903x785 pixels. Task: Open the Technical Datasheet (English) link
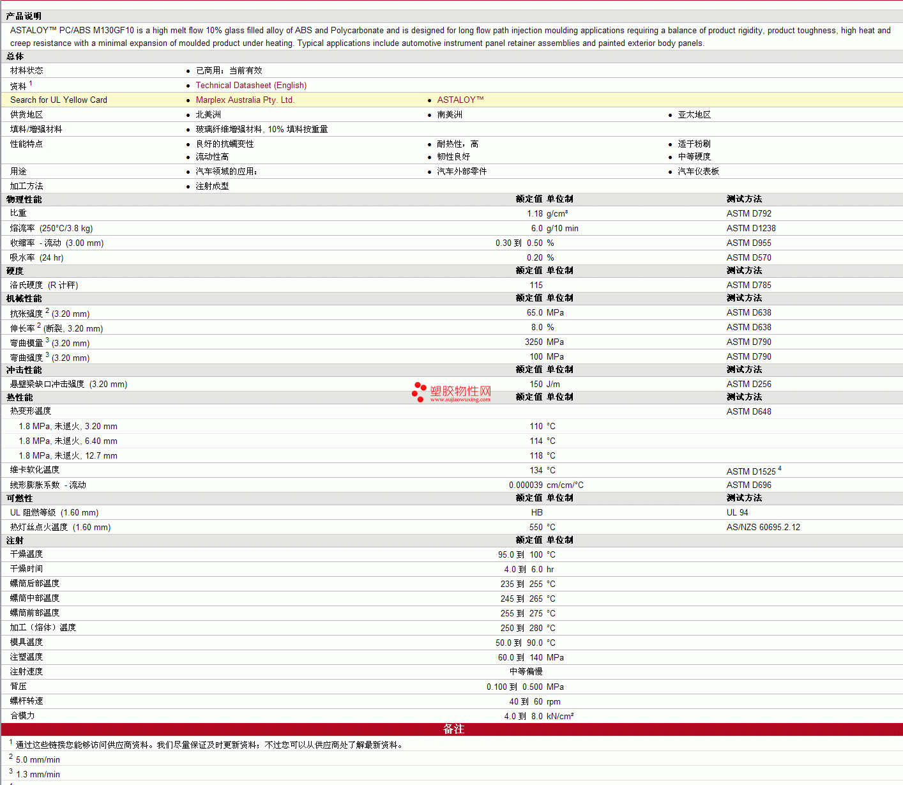click(x=251, y=85)
